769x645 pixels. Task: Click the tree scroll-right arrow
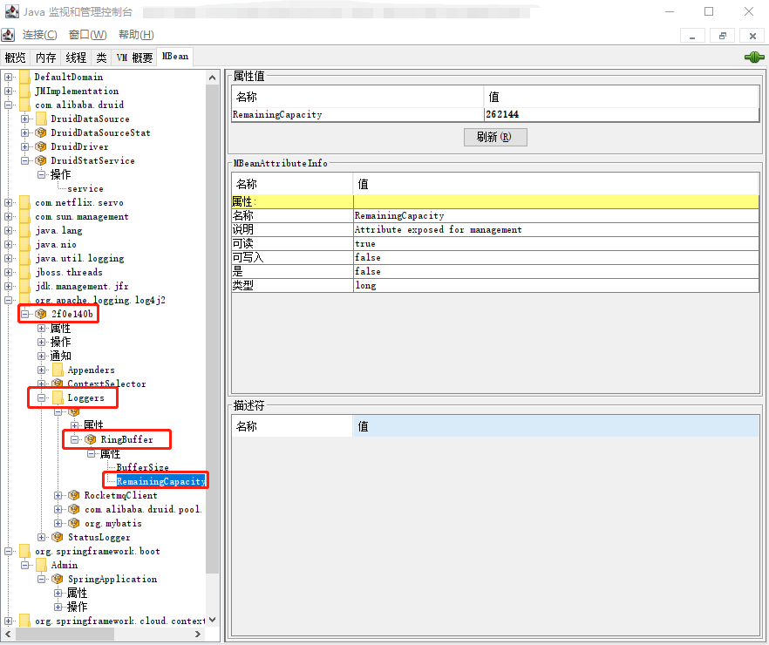(198, 634)
